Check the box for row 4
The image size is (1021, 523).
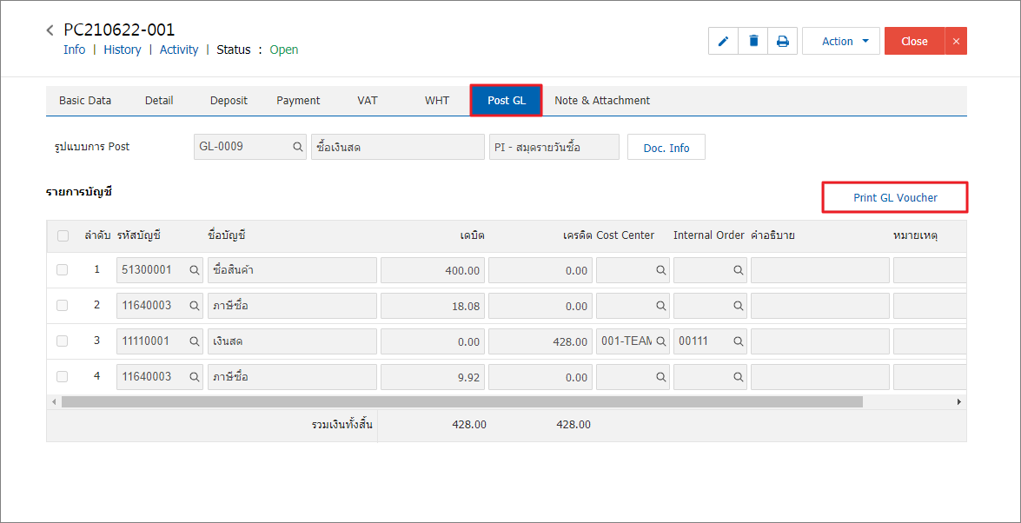click(x=62, y=376)
